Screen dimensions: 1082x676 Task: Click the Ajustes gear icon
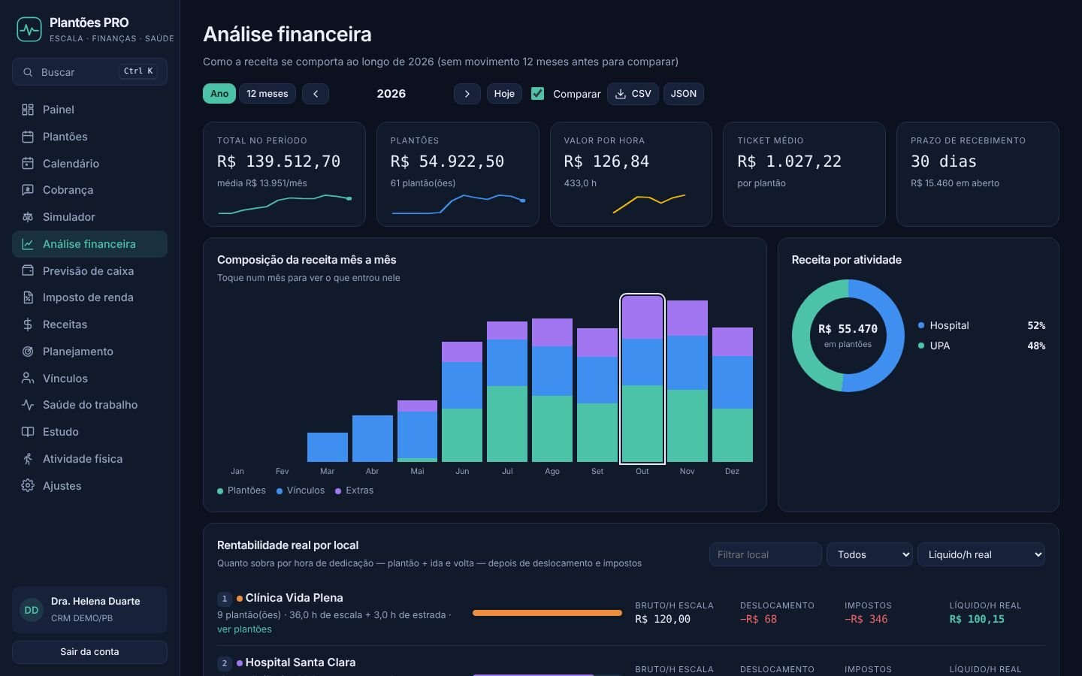tap(28, 486)
